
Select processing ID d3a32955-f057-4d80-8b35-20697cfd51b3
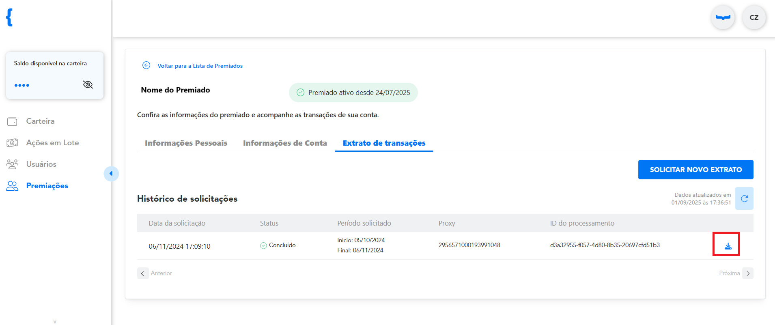[605, 245]
